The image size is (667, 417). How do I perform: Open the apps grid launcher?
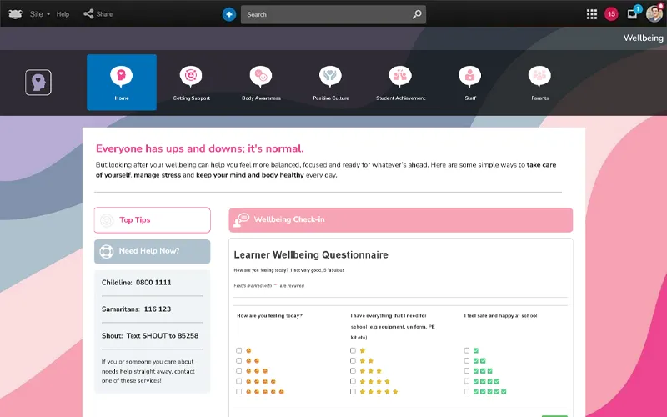click(592, 14)
